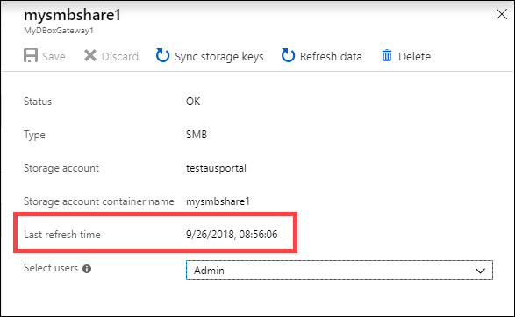Click the Refresh data circular arrow icon
515x317 pixels.
(288, 55)
